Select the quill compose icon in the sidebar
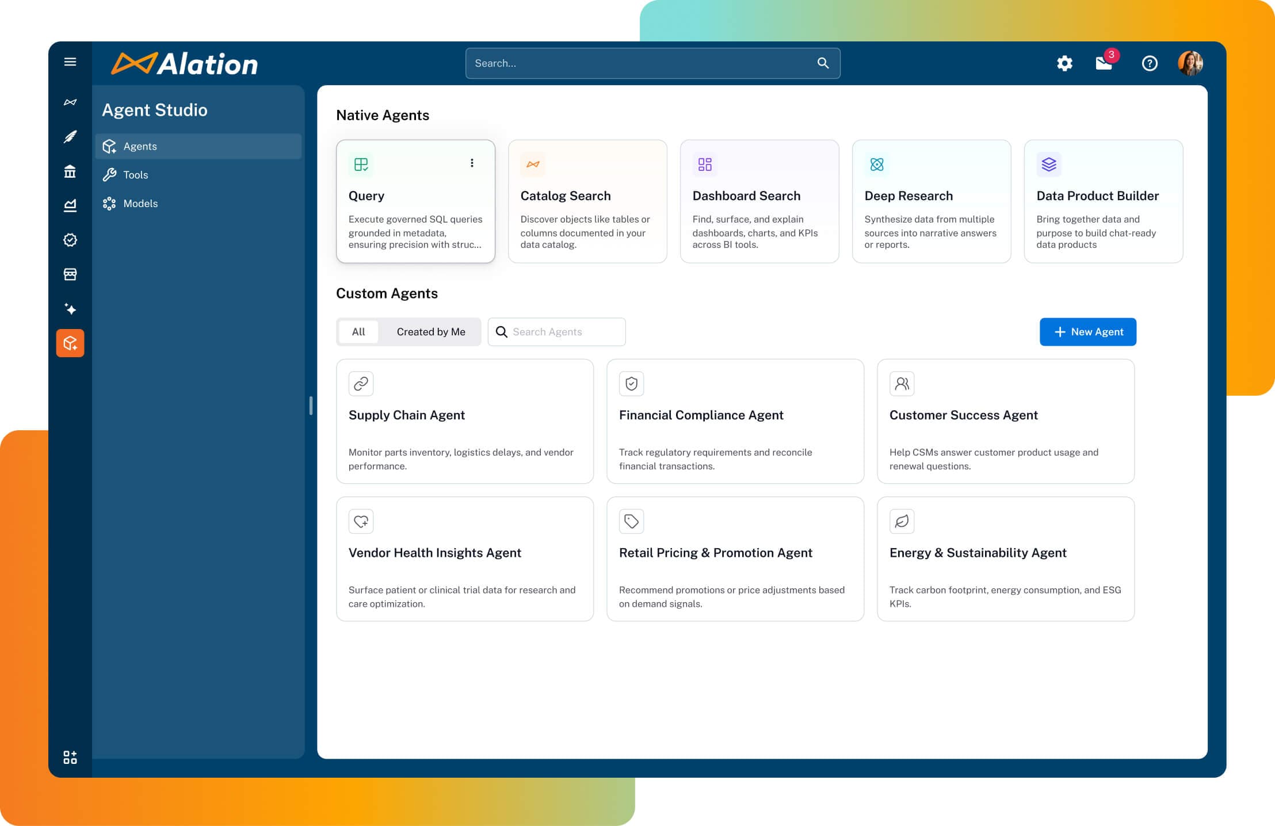 coord(70,137)
